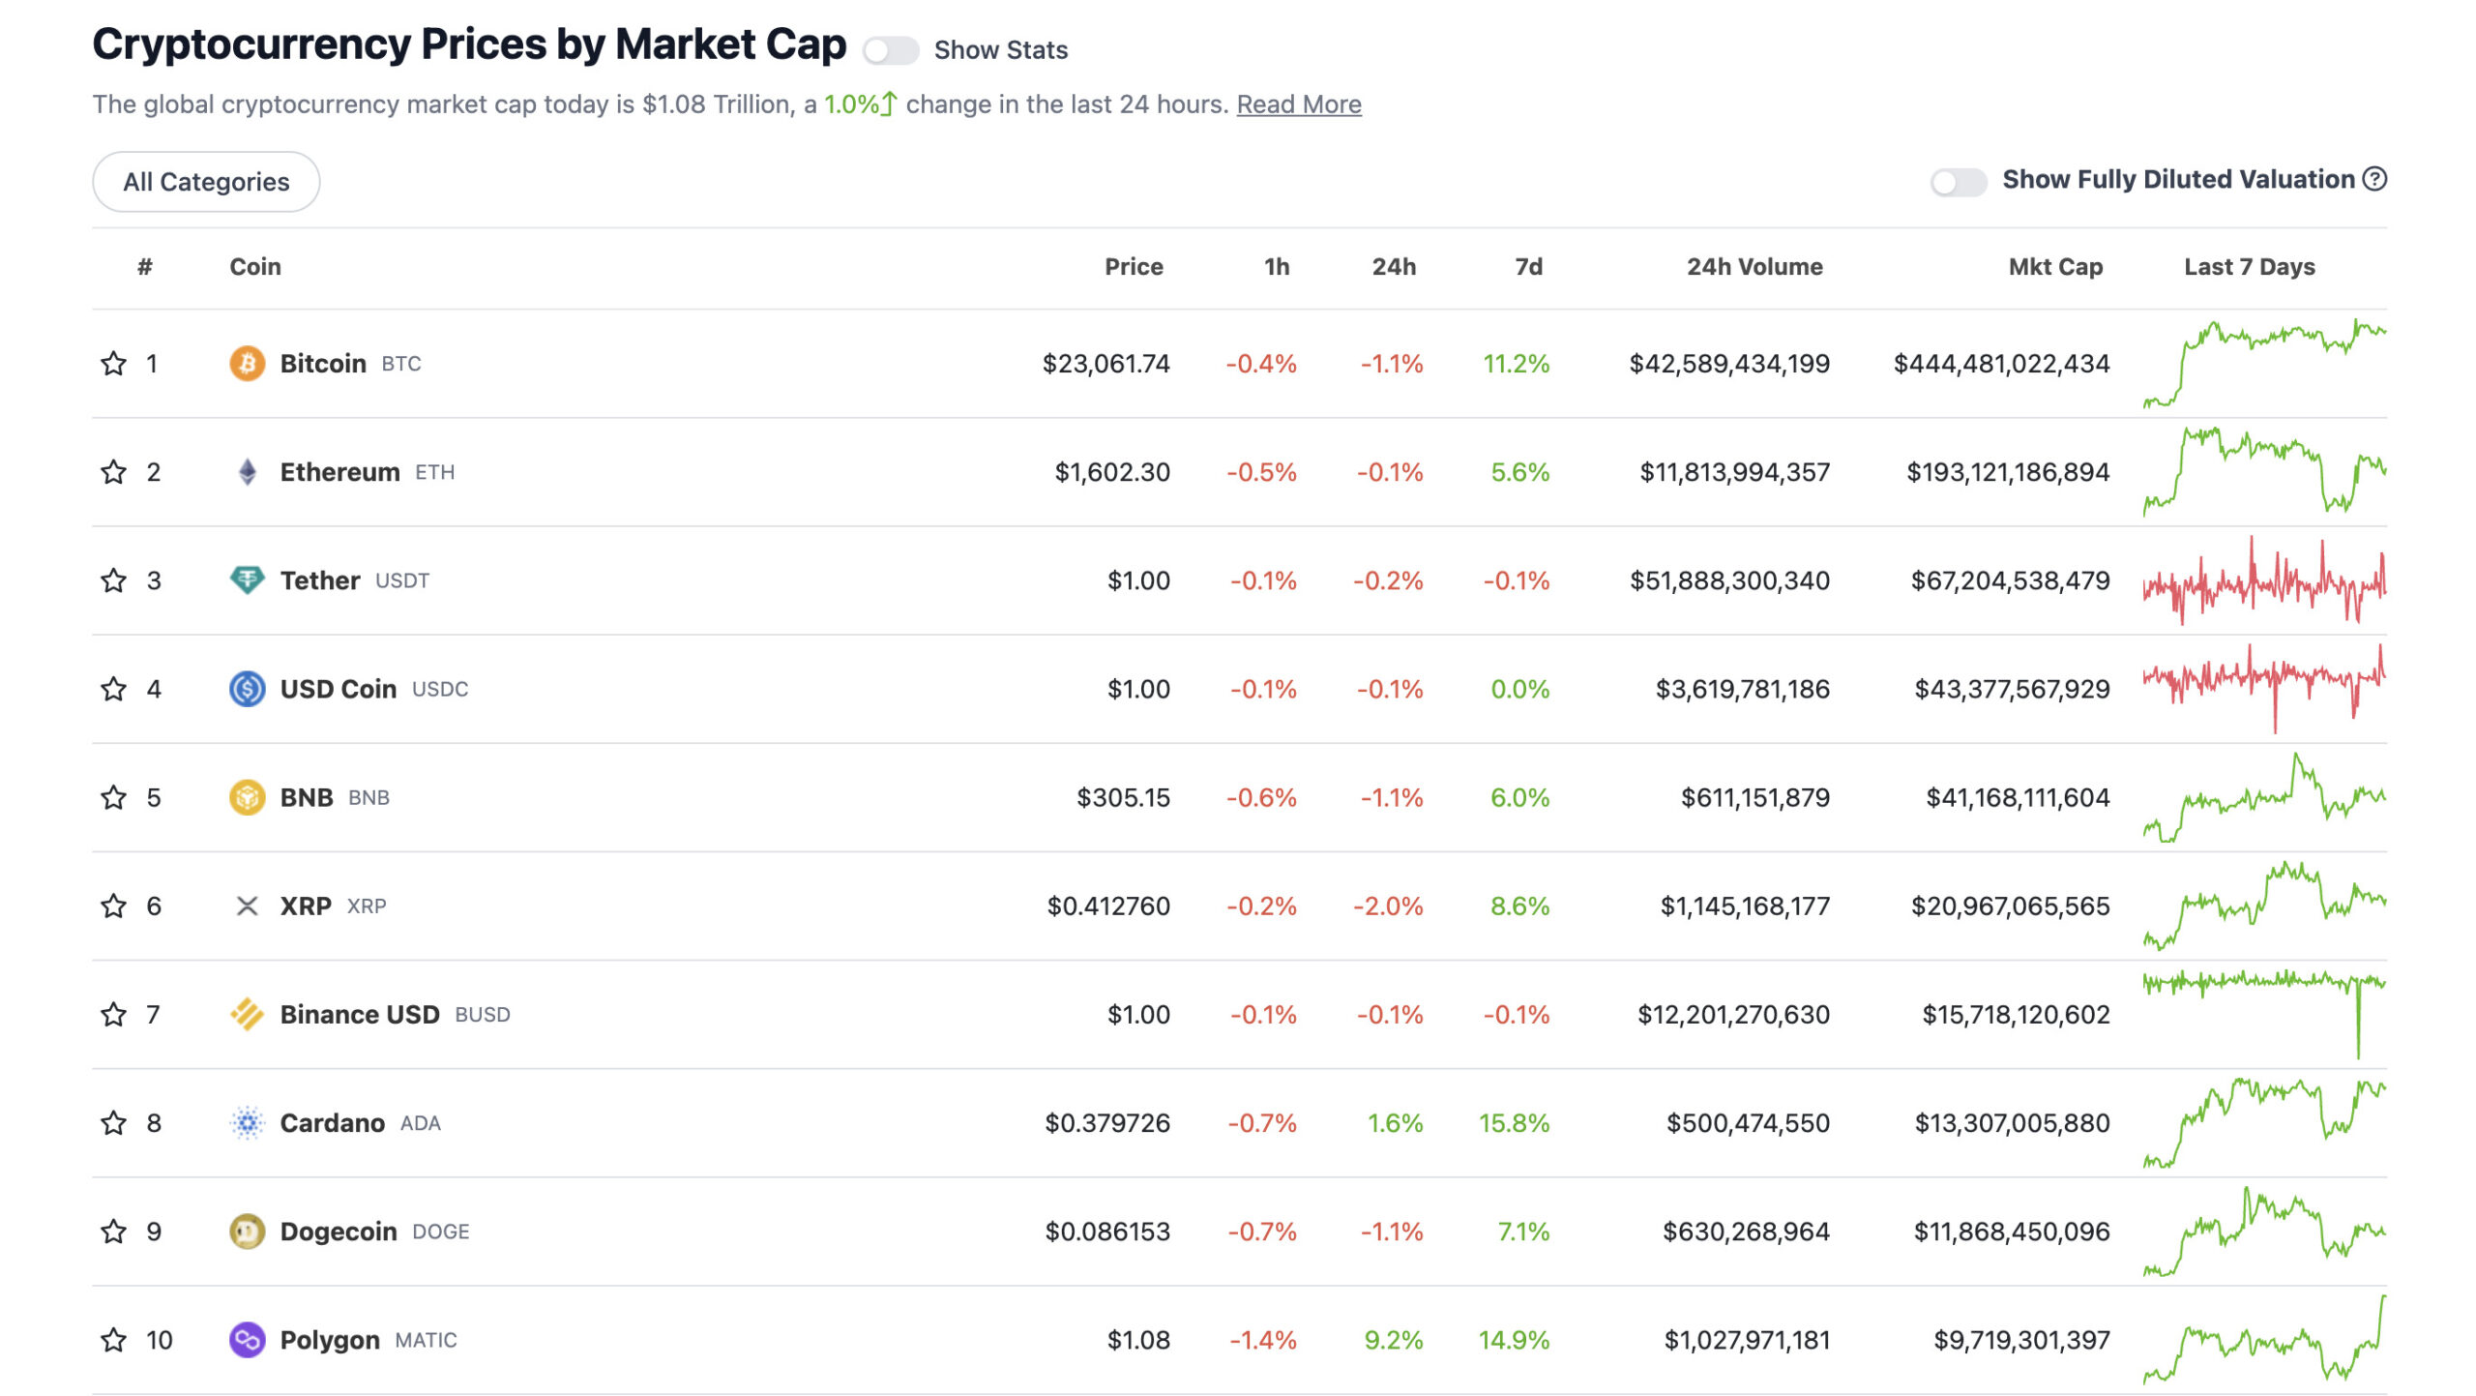Viewport: 2476px width, 1396px height.
Task: Click the XRP cross logo
Action: (247, 906)
